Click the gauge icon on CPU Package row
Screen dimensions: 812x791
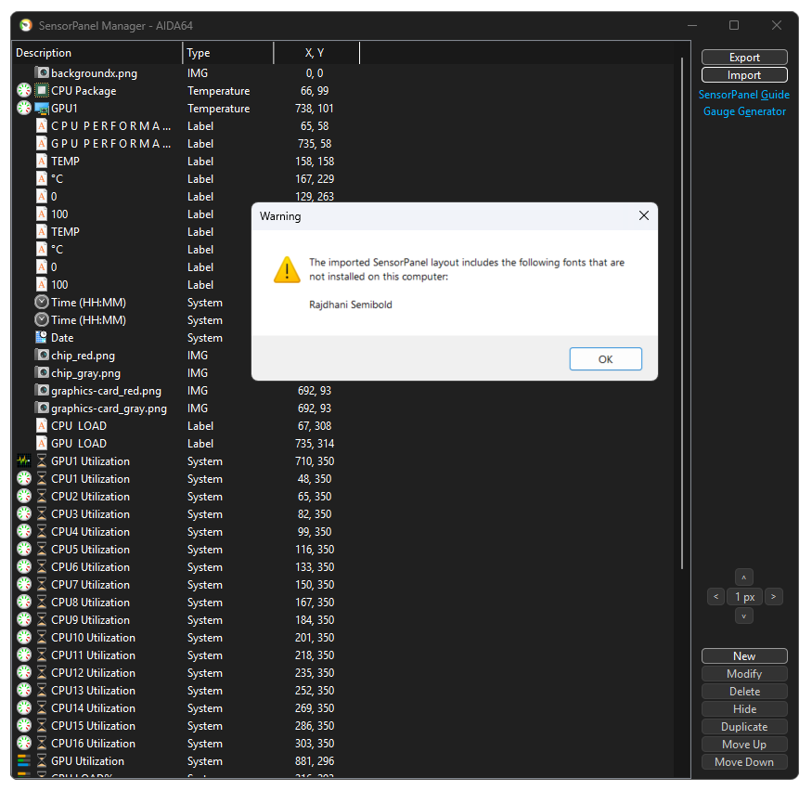[24, 91]
